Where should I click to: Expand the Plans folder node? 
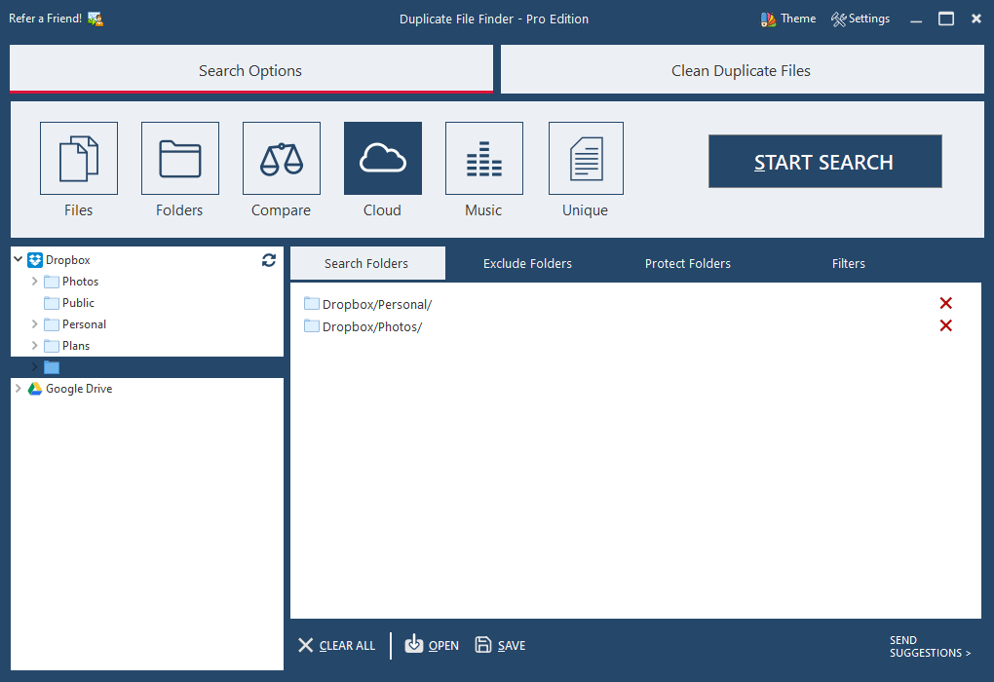[x=35, y=346]
